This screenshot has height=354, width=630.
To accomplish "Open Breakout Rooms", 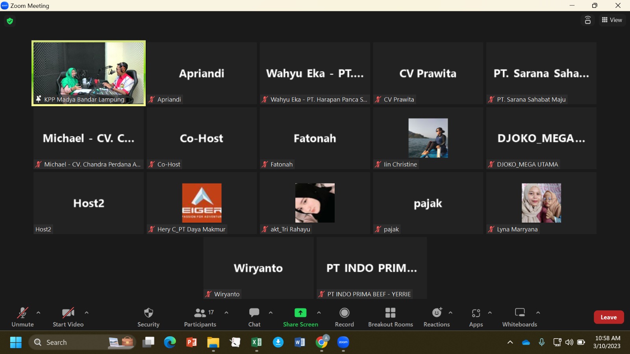I will (x=390, y=317).
